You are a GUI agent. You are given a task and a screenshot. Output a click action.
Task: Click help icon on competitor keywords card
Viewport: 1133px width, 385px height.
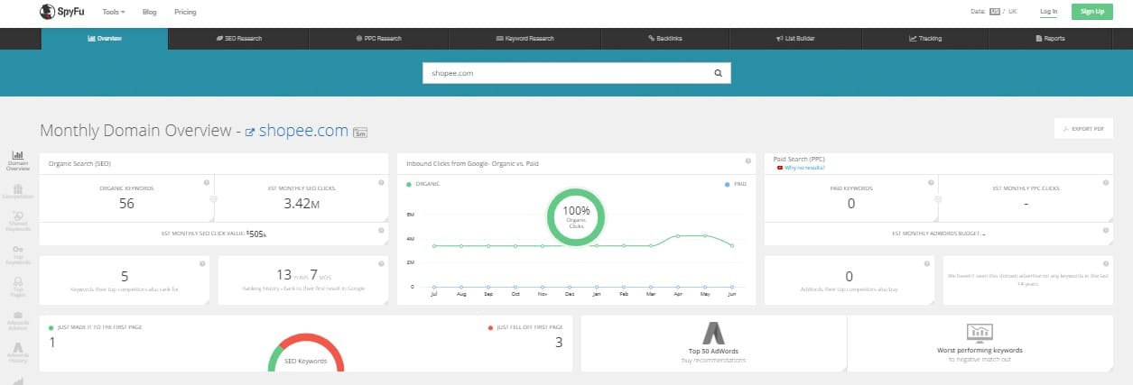(x=203, y=264)
